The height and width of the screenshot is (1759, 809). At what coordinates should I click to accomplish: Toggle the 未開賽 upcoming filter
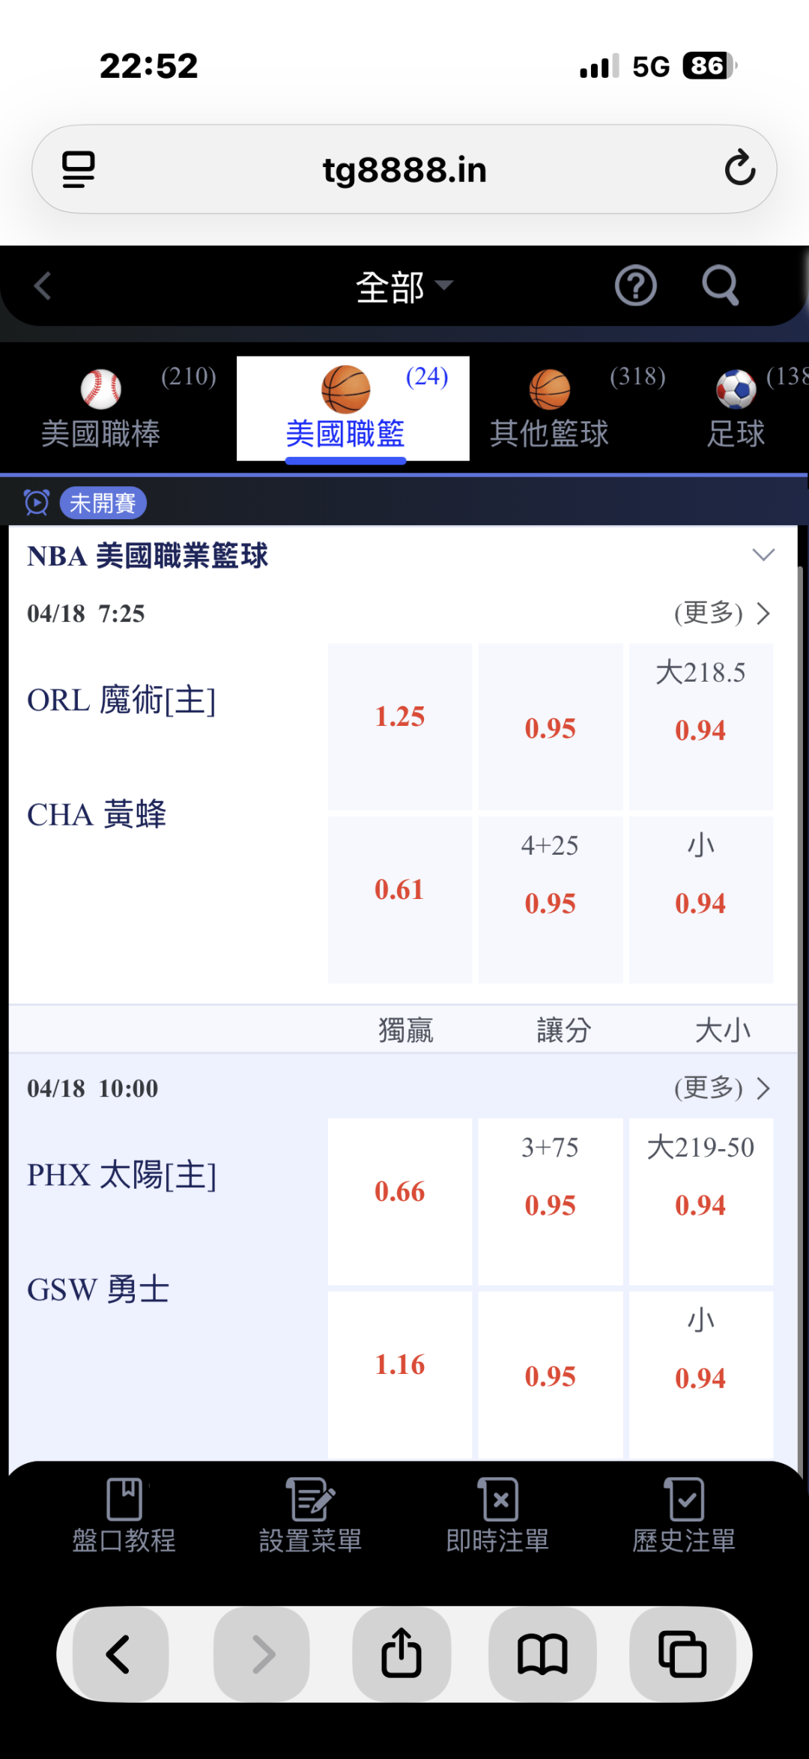point(103,503)
